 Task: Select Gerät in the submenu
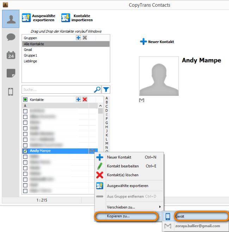[x=196, y=217]
